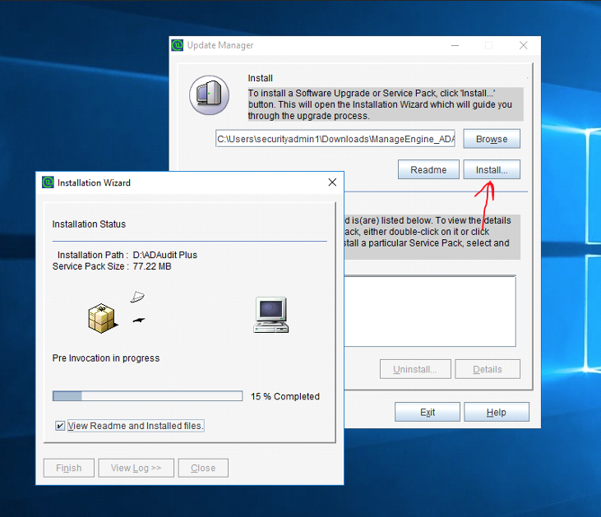Click the service pack file path field
This screenshot has width=601, height=517.
pos(335,139)
